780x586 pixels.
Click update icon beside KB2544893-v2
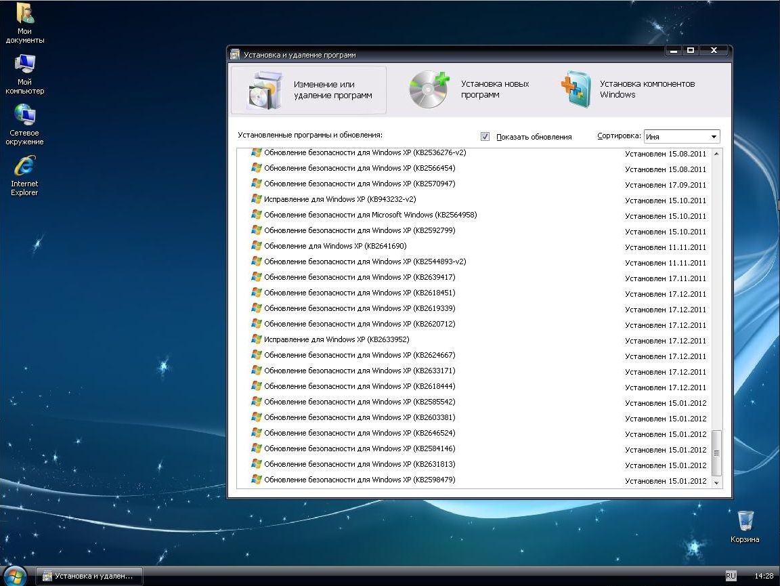pyautogui.click(x=256, y=261)
